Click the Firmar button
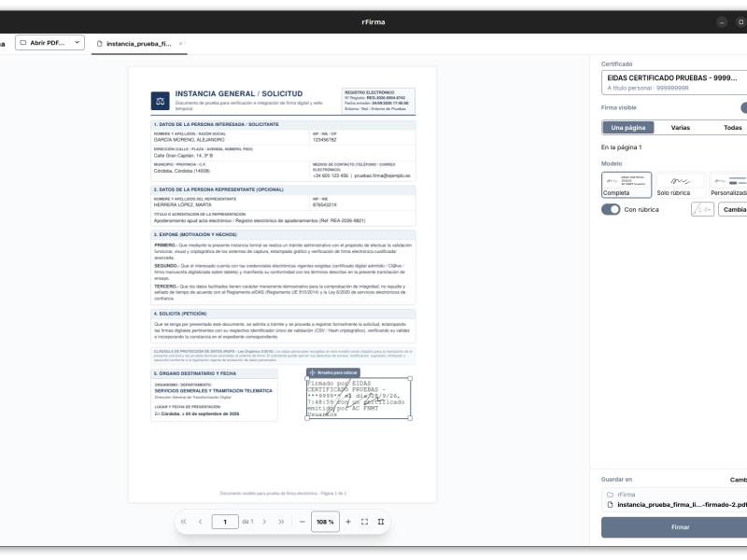 coord(681,527)
